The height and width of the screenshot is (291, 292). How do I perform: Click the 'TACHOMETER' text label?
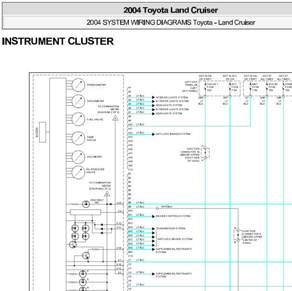(96, 101)
